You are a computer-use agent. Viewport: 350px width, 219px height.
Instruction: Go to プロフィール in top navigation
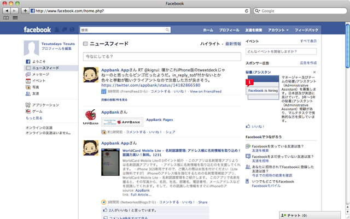click(x=229, y=30)
